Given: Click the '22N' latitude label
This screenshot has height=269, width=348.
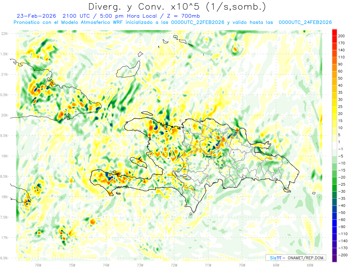Looking at the screenshot, I should (4, 34).
